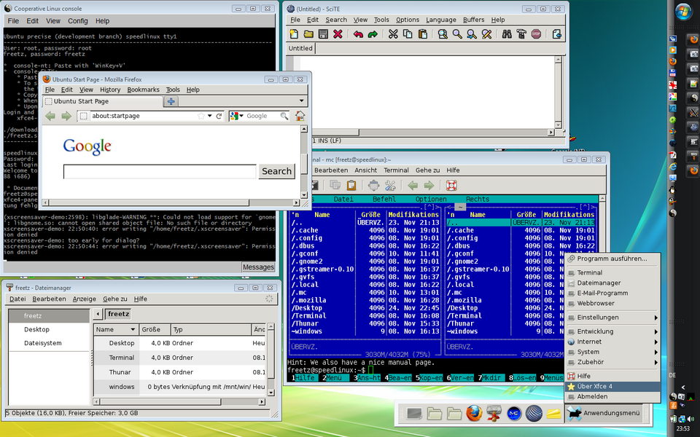Click Google Search button
The width and height of the screenshot is (700, 437).
pyautogui.click(x=277, y=171)
